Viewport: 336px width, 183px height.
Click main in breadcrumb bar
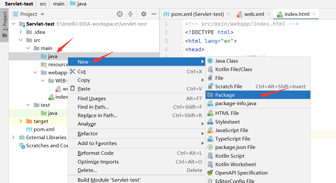pyautogui.click(x=59, y=4)
